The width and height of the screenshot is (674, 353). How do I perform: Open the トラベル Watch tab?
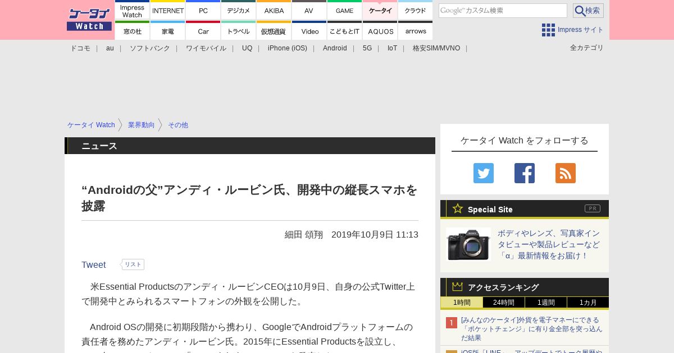(x=239, y=31)
